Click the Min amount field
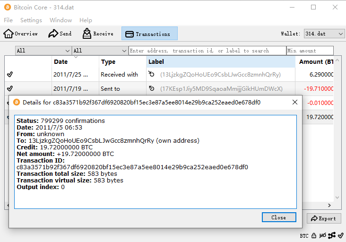Image resolution: width=346 pixels, height=242 pixels. click(310, 51)
